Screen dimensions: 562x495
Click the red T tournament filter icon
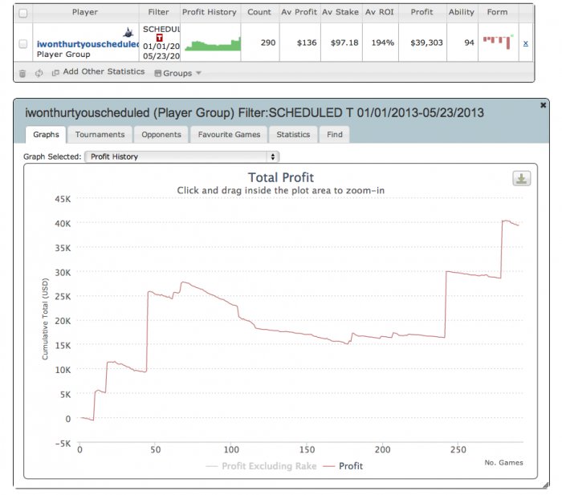[x=160, y=37]
